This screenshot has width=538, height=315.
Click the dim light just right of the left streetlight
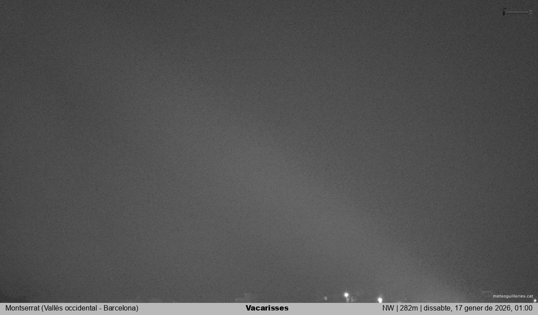pos(353,298)
